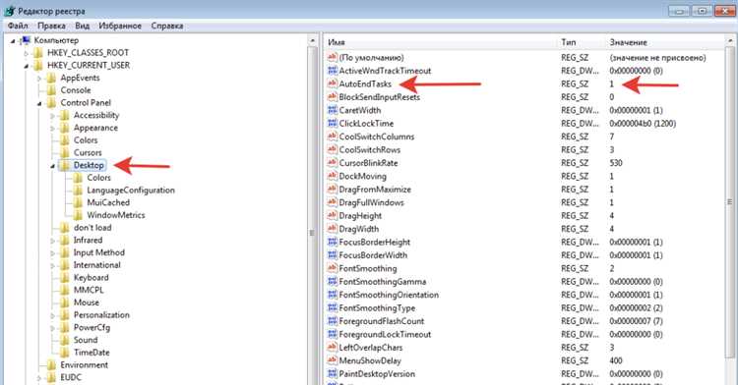This screenshot has width=738, height=385.
Task: Click the CoolSwitchColumns value icon
Action: pos(333,137)
